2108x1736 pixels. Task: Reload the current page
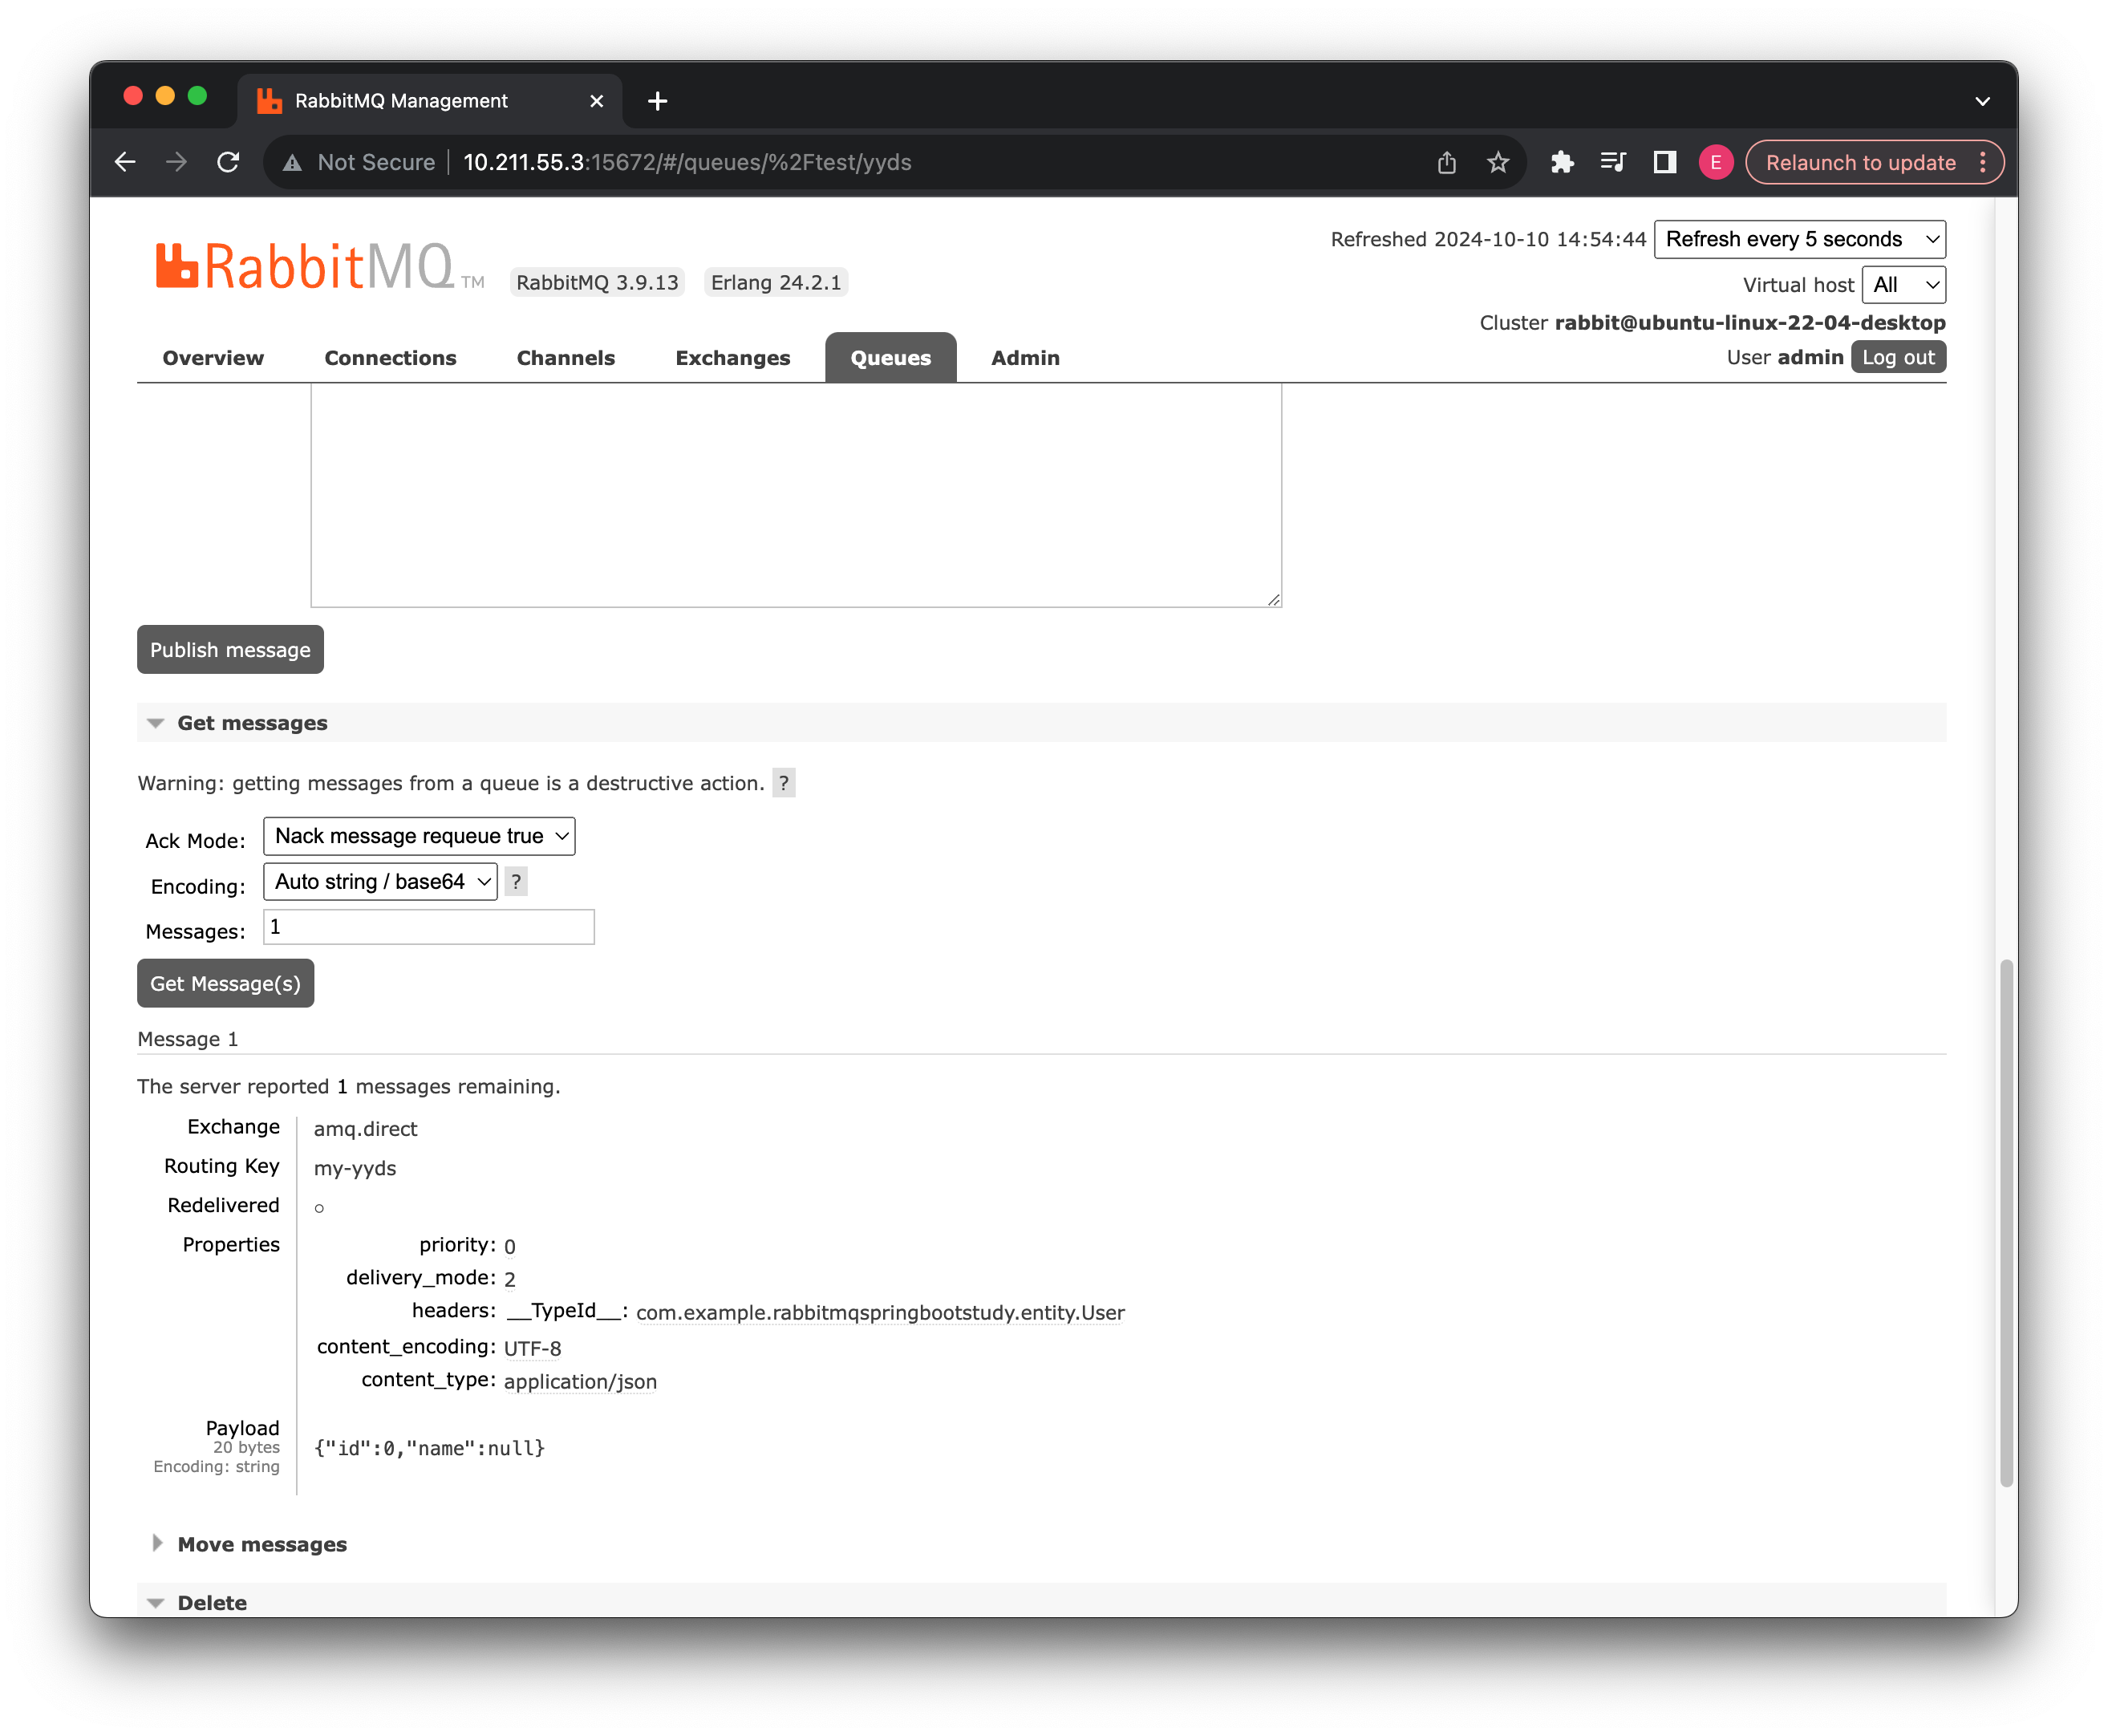point(228,162)
